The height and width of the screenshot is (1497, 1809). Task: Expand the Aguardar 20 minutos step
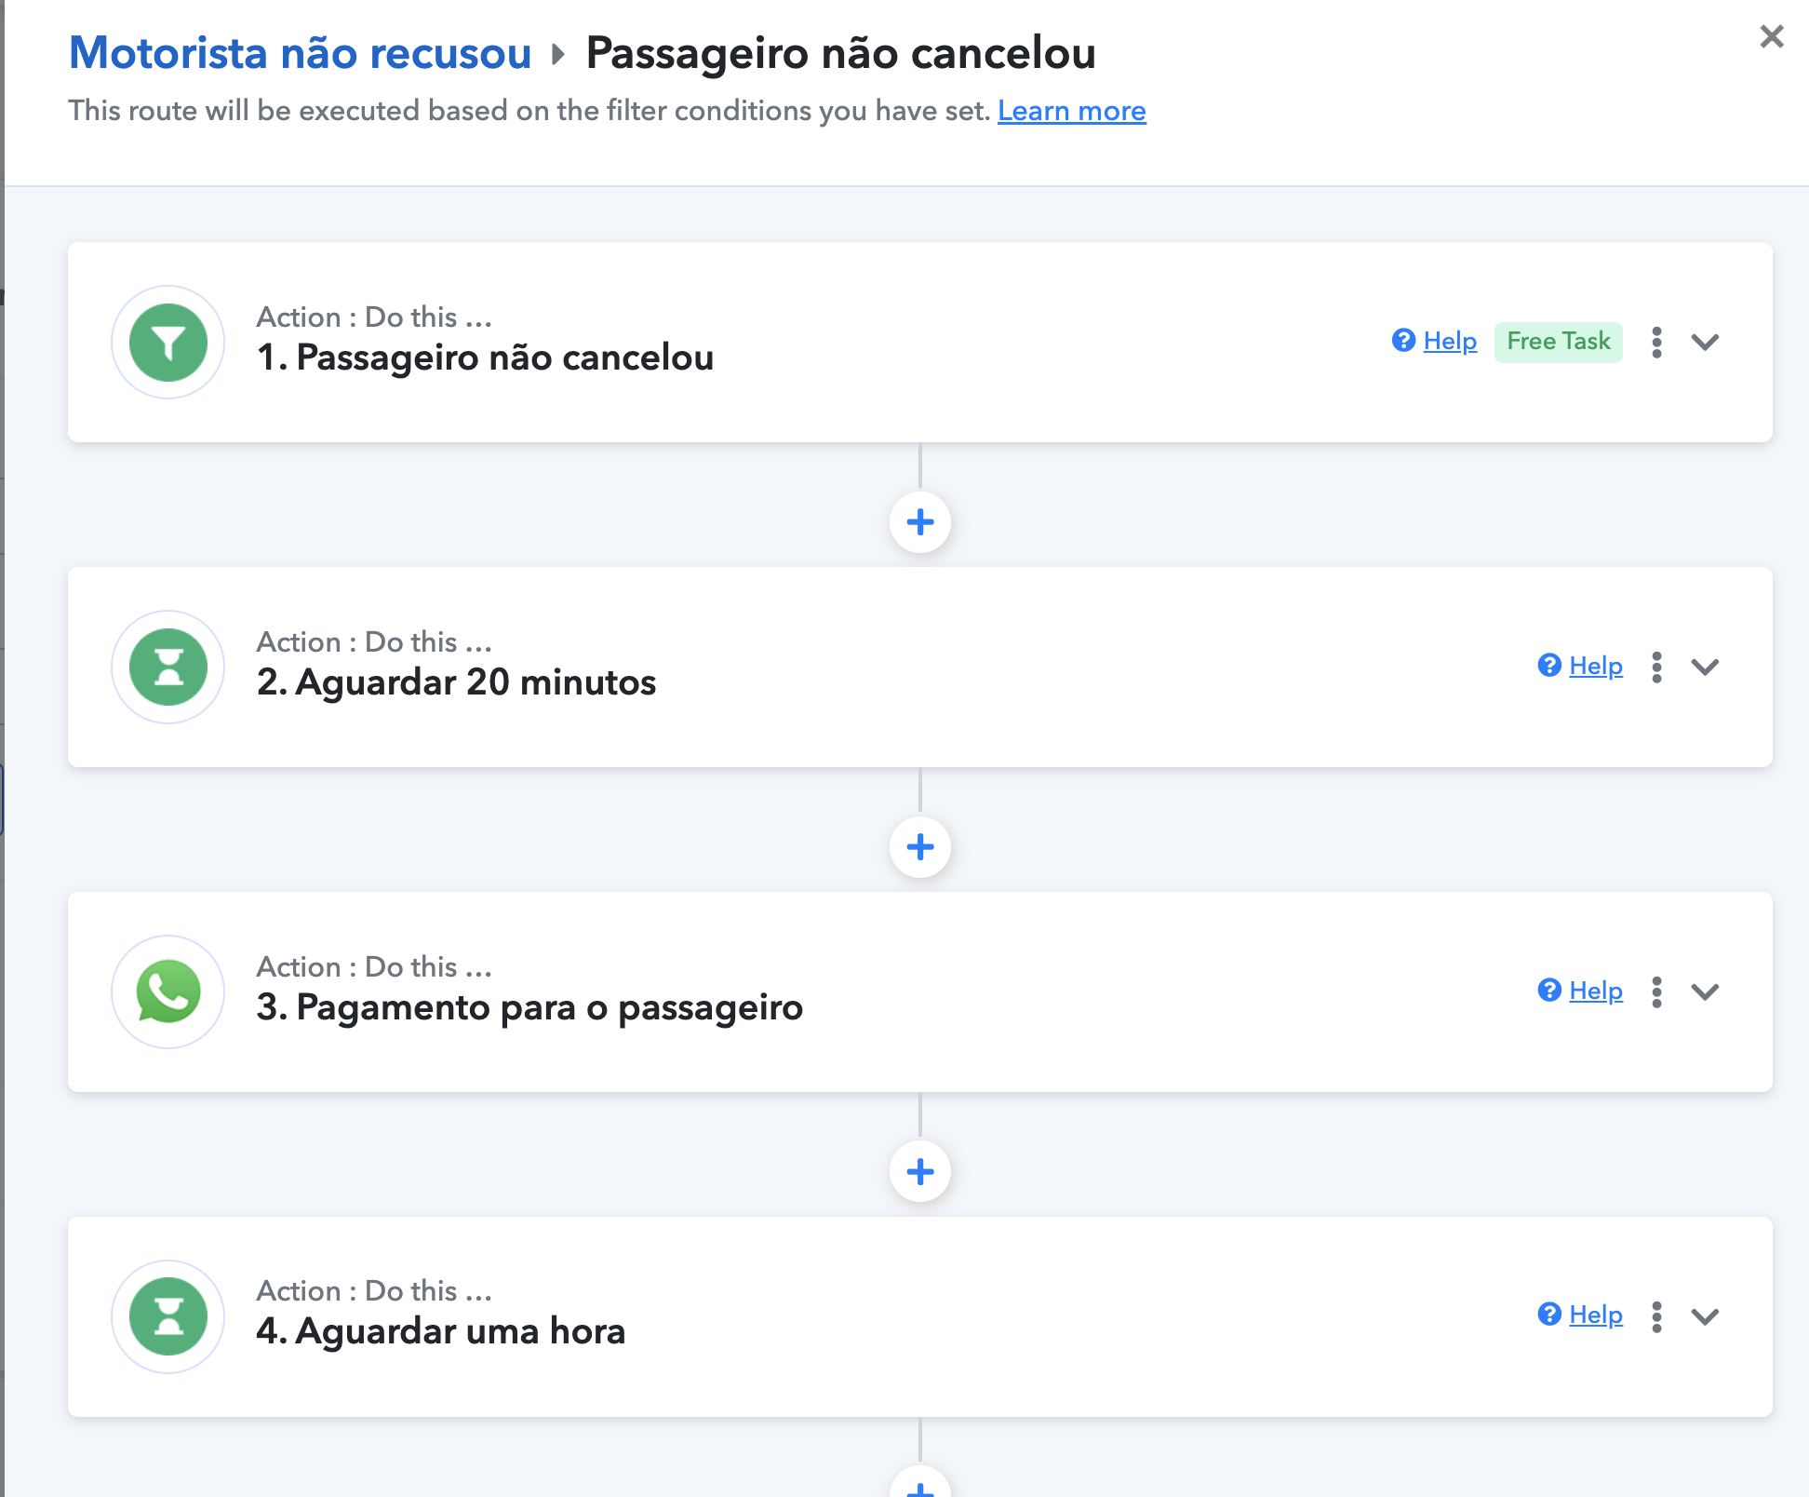tap(1705, 668)
